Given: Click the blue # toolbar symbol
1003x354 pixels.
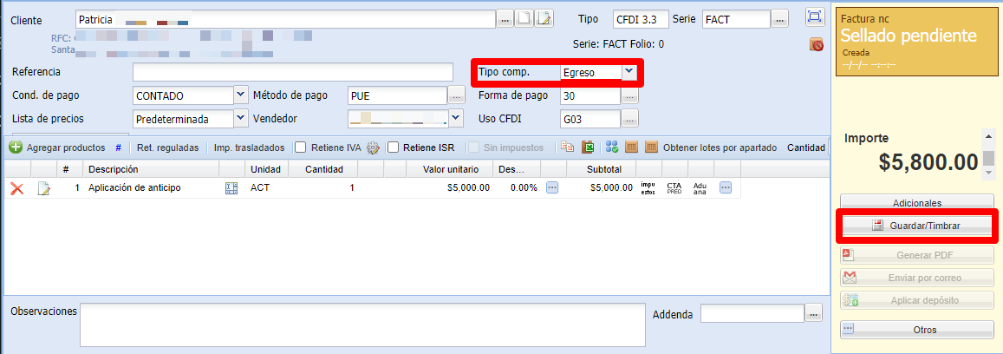Looking at the screenshot, I should point(119,147).
